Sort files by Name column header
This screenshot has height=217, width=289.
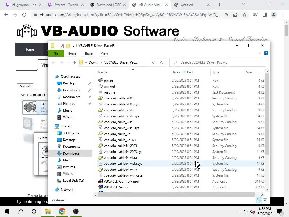pyautogui.click(x=133, y=72)
